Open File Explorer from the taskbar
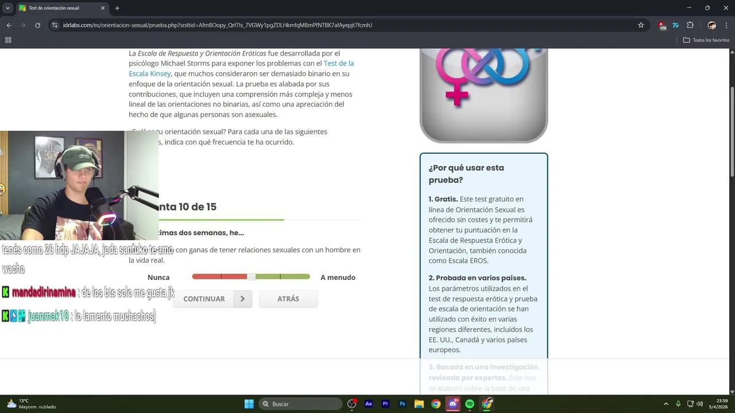735x413 pixels. pyautogui.click(x=419, y=404)
